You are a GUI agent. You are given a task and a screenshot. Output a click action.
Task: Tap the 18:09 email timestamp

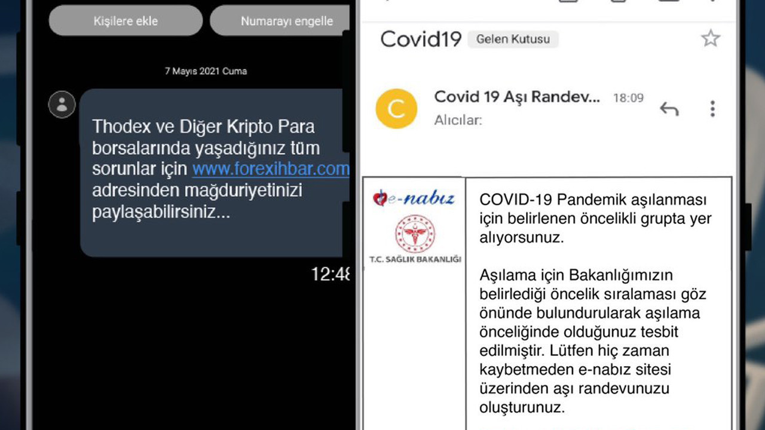point(628,98)
